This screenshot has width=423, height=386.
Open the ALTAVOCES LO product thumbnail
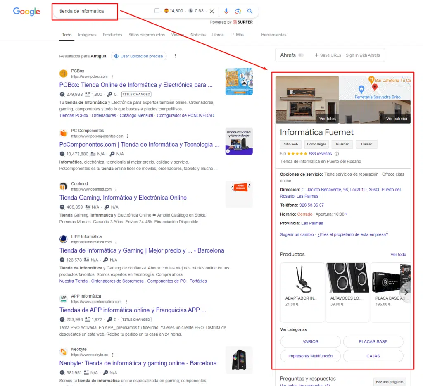347,278
